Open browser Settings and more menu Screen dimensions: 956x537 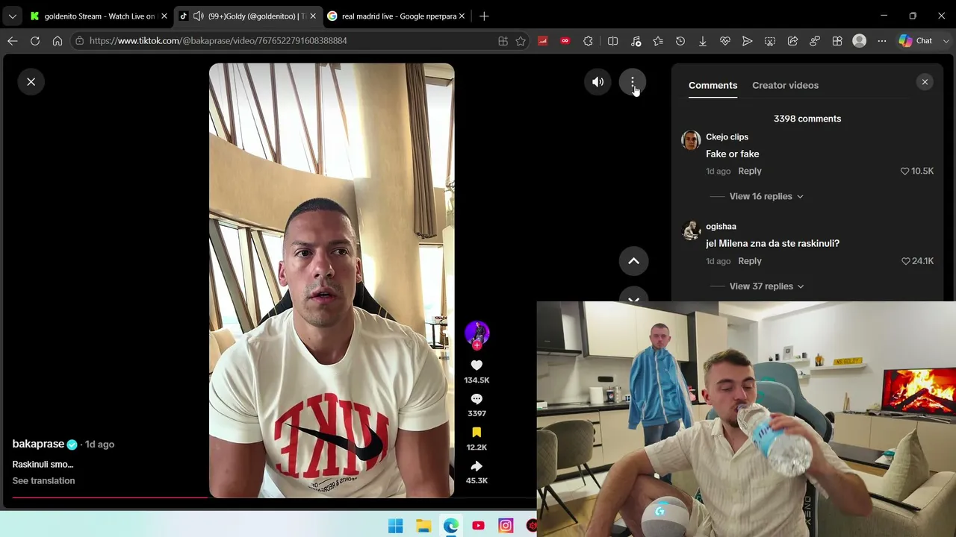pyautogui.click(x=882, y=41)
